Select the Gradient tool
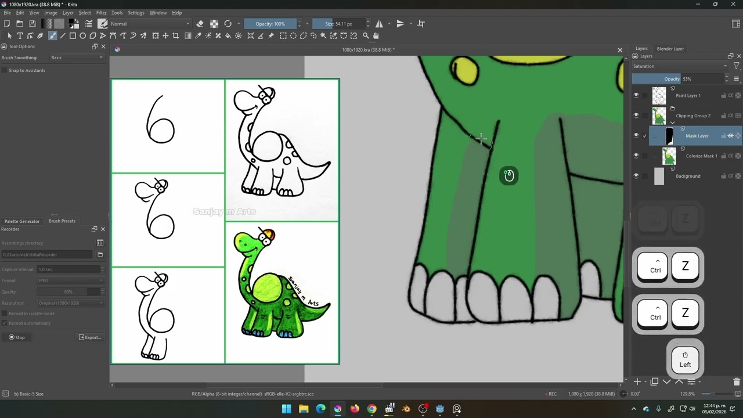Screen dimensions: 743x418 tap(188, 36)
